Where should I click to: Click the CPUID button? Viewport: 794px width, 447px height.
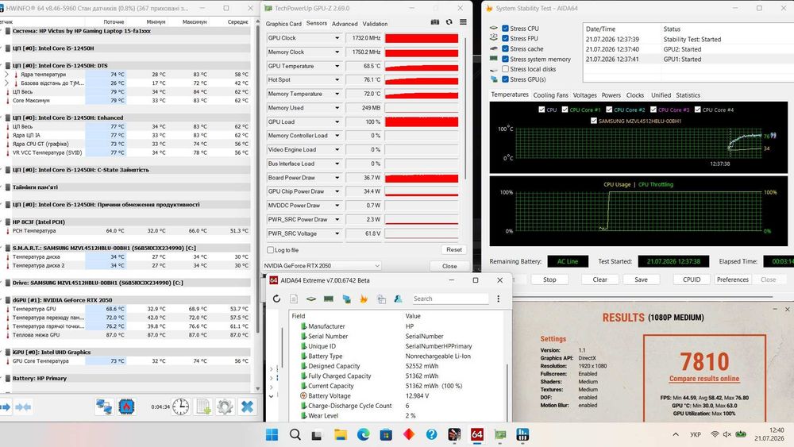pos(692,279)
